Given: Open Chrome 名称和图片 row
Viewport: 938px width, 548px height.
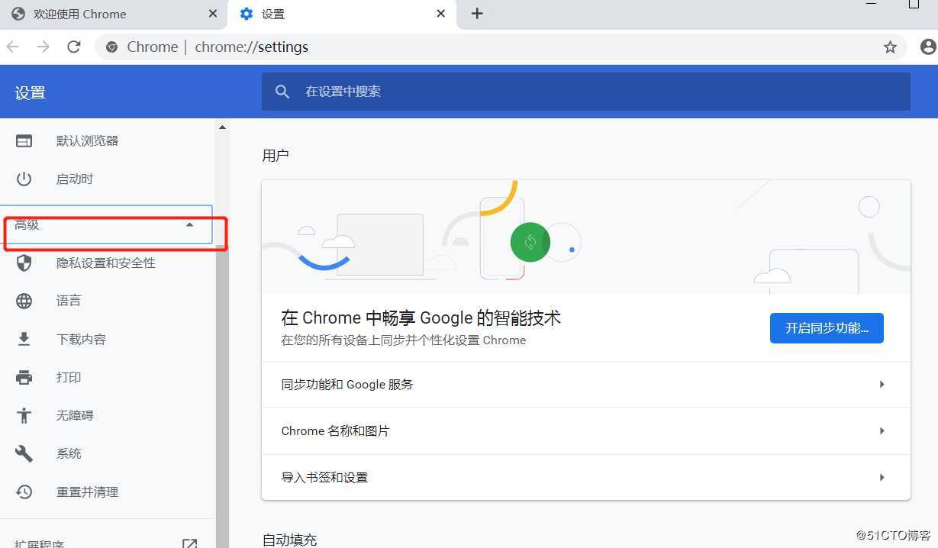Looking at the screenshot, I should [585, 430].
